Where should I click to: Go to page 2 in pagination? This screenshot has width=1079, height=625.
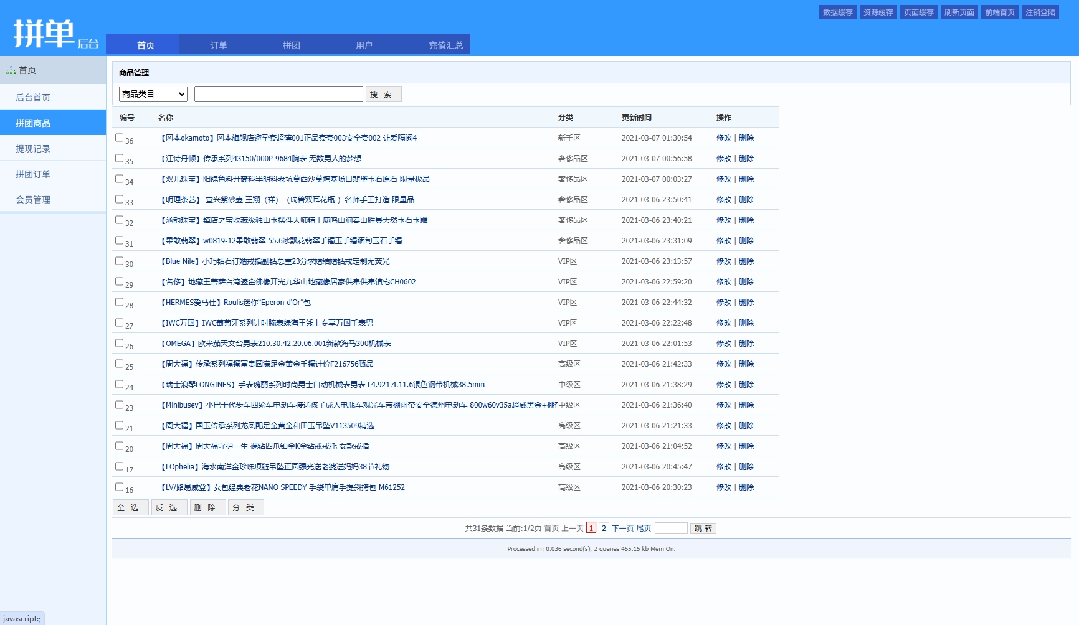click(x=604, y=528)
